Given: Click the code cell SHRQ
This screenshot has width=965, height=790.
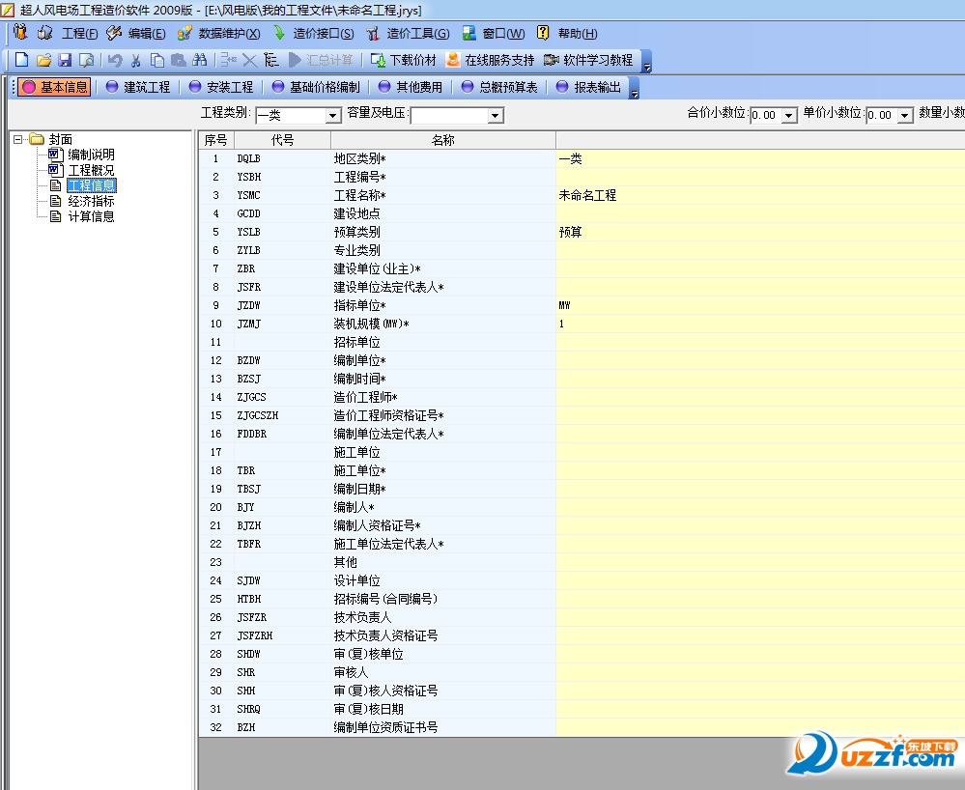Looking at the screenshot, I should coord(282,709).
